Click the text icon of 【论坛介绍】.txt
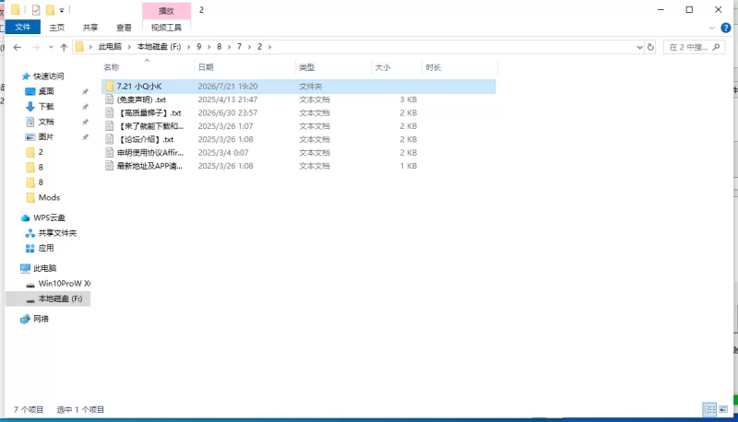Image resolution: width=738 pixels, height=422 pixels. (x=109, y=139)
